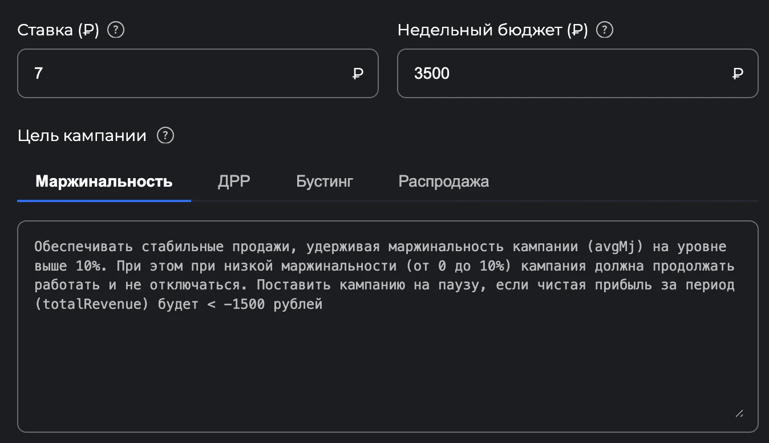Open the help icon near Цель кампании
This screenshot has width=769, height=443.
165,135
